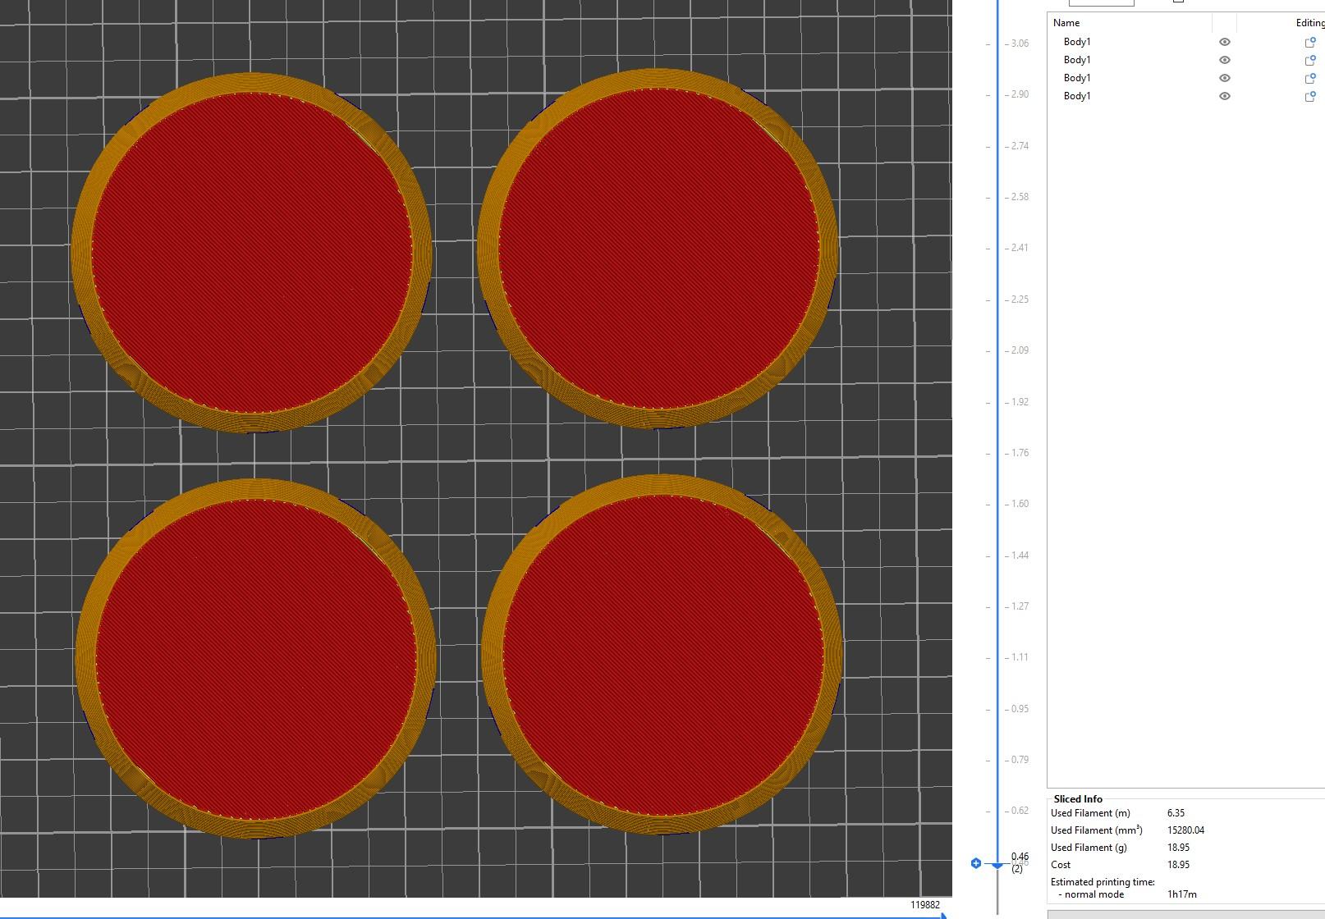The width and height of the screenshot is (1325, 919).
Task: Click the layer slider thumb at 0.46
Action: [x=997, y=865]
